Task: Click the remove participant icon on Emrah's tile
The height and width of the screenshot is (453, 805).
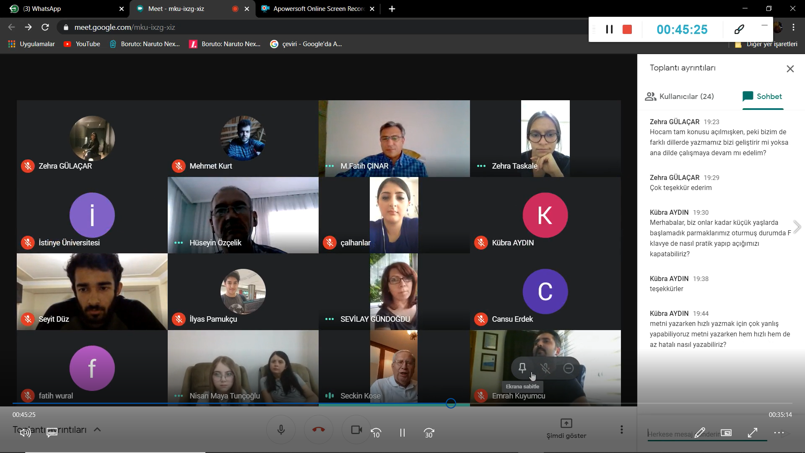Action: 568,368
